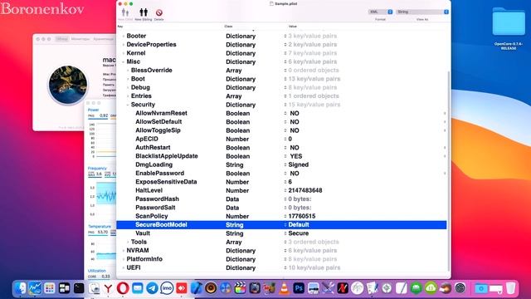Open the red AnyDesk Dock icon
531x299 pixels.
182,288
